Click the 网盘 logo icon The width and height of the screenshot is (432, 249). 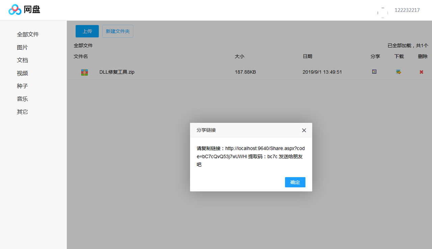(15, 10)
